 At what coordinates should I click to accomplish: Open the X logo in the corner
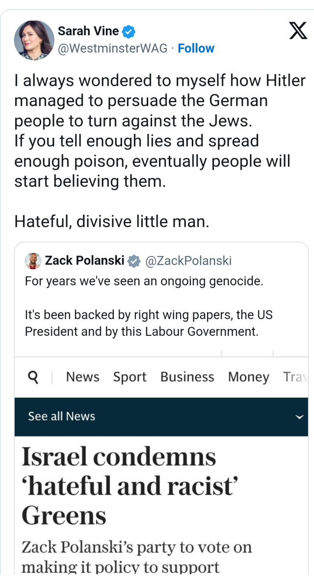(298, 30)
